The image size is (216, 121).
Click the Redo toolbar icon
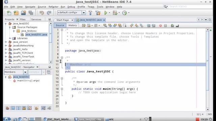[x=49, y=13]
